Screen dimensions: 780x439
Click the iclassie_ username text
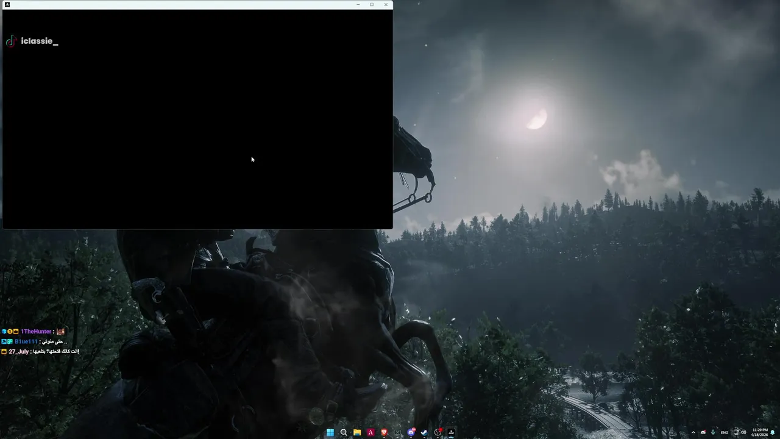tap(39, 41)
